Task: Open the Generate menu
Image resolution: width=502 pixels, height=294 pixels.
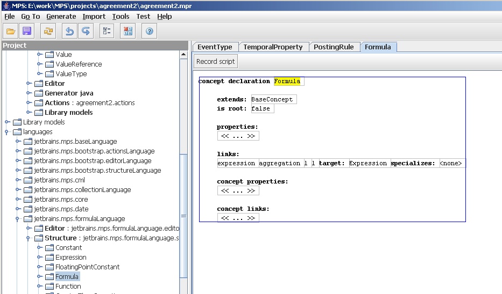Action: [61, 17]
